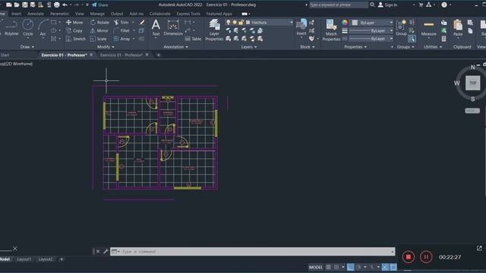Select the Dimension tool
Image resolution: width=486 pixels, height=273 pixels.
click(x=173, y=28)
